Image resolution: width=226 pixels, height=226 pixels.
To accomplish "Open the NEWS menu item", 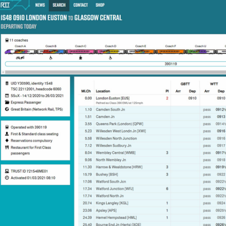I will click(x=40, y=5).
